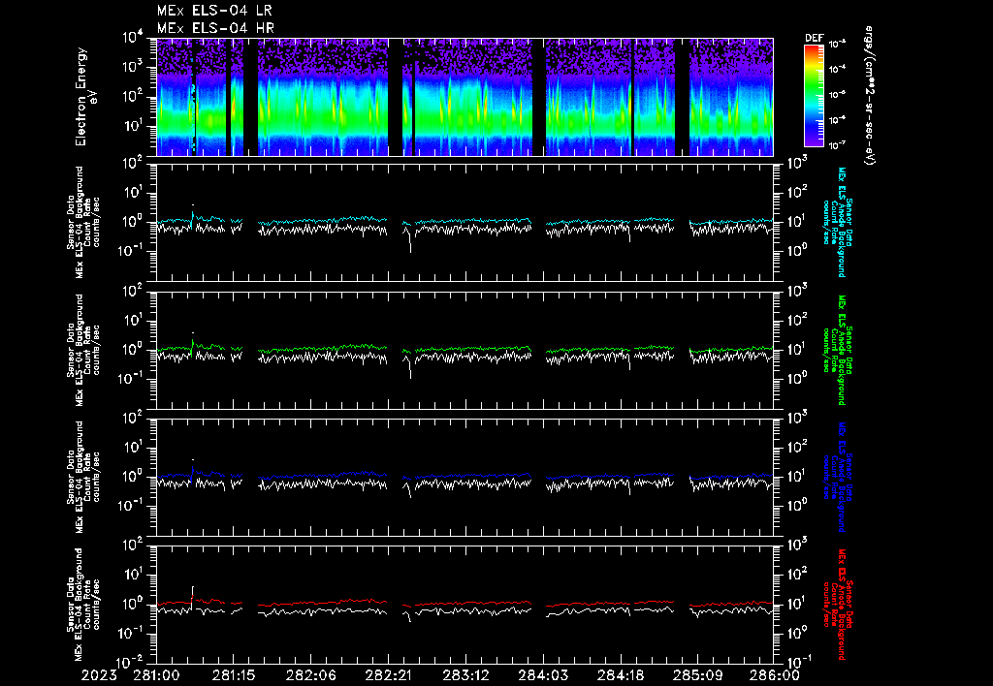Click the blue 'Sensor Data Anode Background' right-side label
The height and width of the screenshot is (686, 993).
(838, 477)
